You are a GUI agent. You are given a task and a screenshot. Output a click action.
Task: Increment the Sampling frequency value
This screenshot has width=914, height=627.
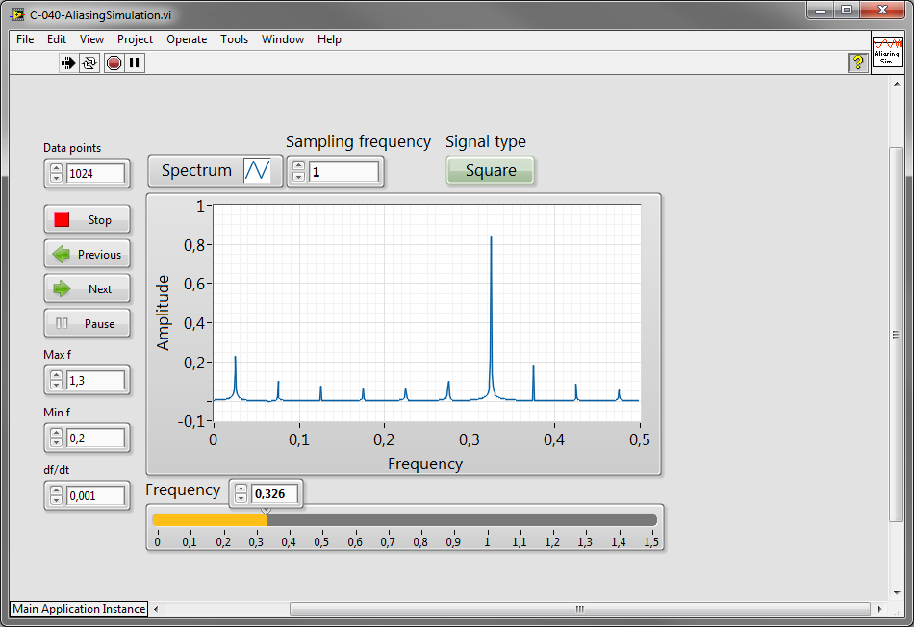click(298, 166)
